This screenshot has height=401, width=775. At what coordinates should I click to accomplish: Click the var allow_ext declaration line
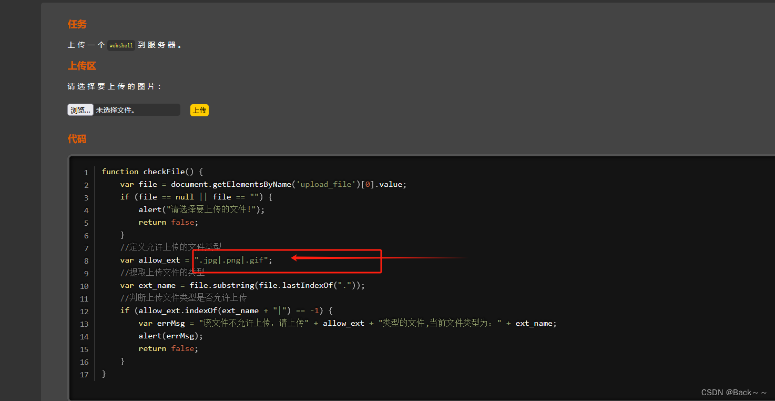click(196, 260)
